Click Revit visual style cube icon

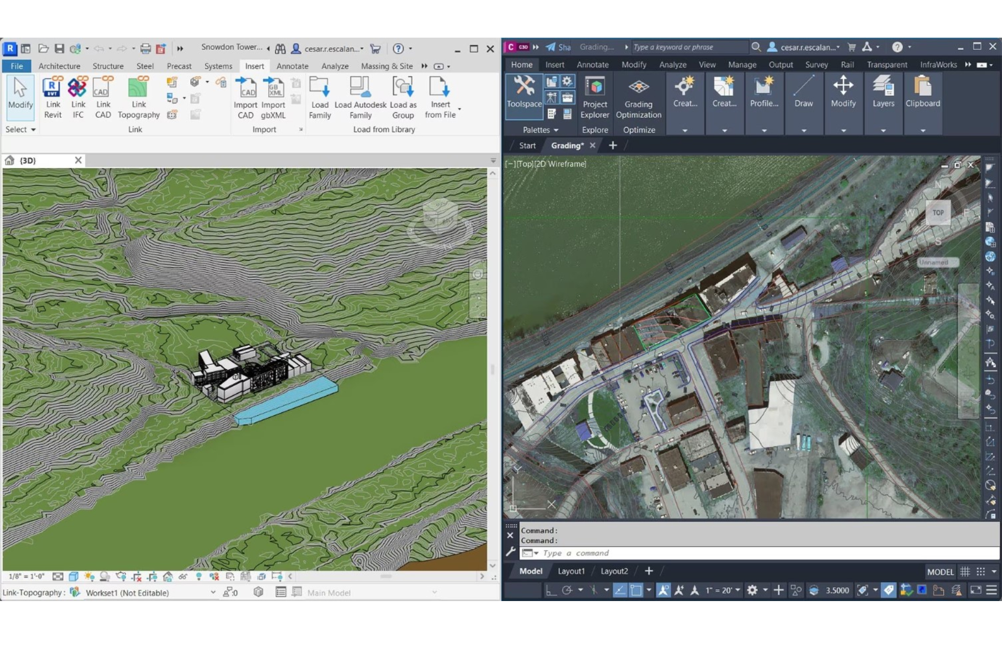[x=73, y=577]
